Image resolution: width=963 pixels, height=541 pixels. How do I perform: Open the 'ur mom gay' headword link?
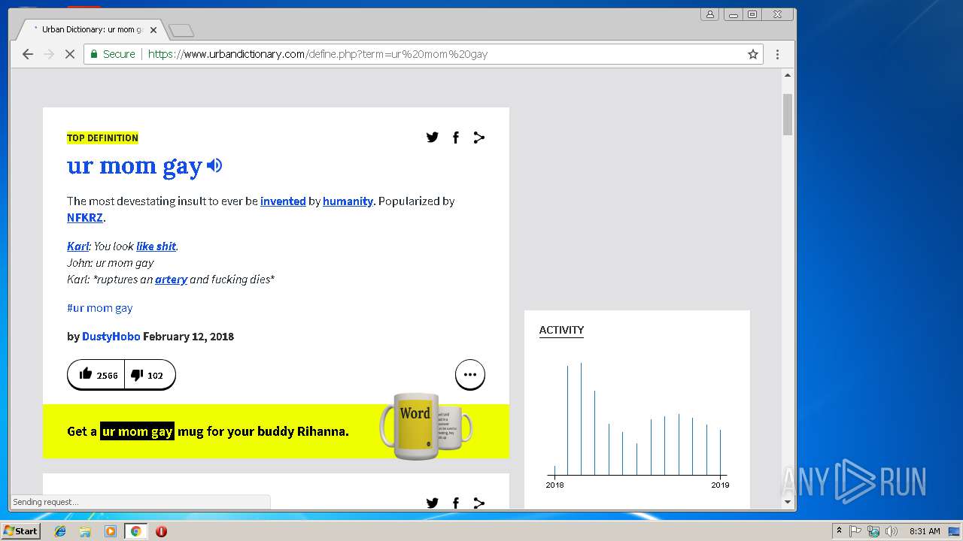click(x=135, y=166)
